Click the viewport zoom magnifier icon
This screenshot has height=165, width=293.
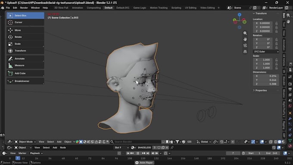(x=245, y=33)
